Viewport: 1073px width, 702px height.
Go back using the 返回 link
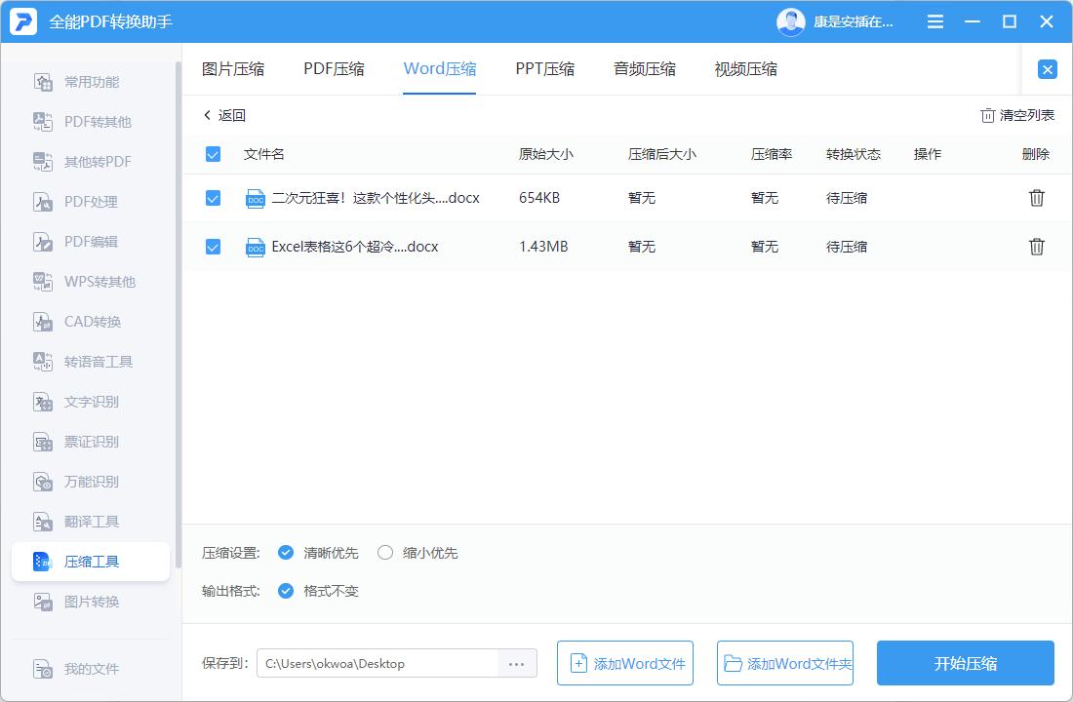point(225,114)
